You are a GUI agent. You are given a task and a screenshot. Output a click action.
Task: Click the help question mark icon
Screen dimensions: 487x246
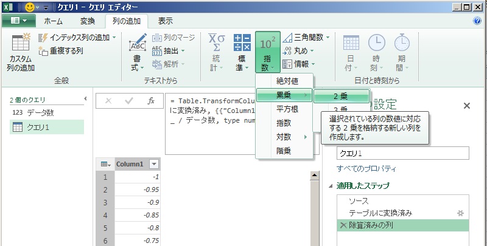click(x=477, y=21)
